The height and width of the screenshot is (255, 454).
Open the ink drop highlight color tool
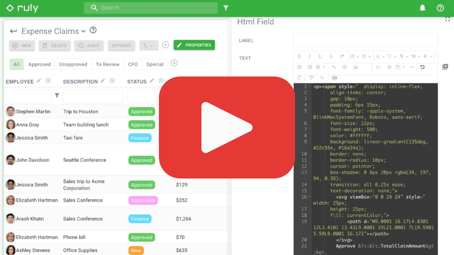pyautogui.click(x=425, y=56)
